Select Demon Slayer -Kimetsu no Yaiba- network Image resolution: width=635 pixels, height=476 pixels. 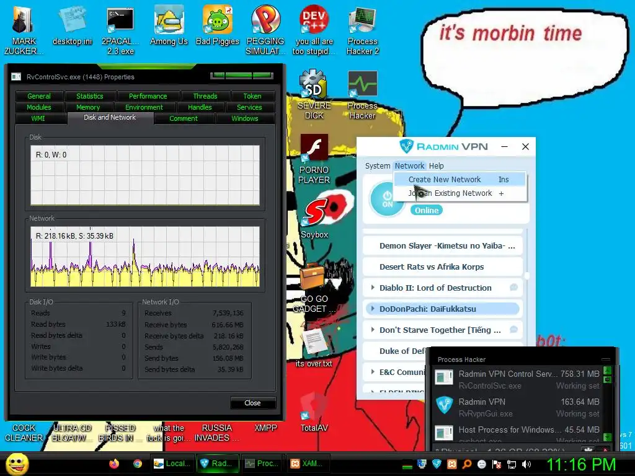pyautogui.click(x=442, y=245)
